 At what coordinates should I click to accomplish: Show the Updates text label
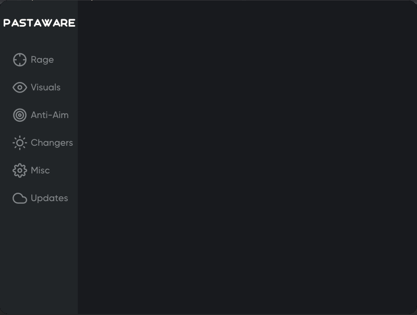pos(49,198)
